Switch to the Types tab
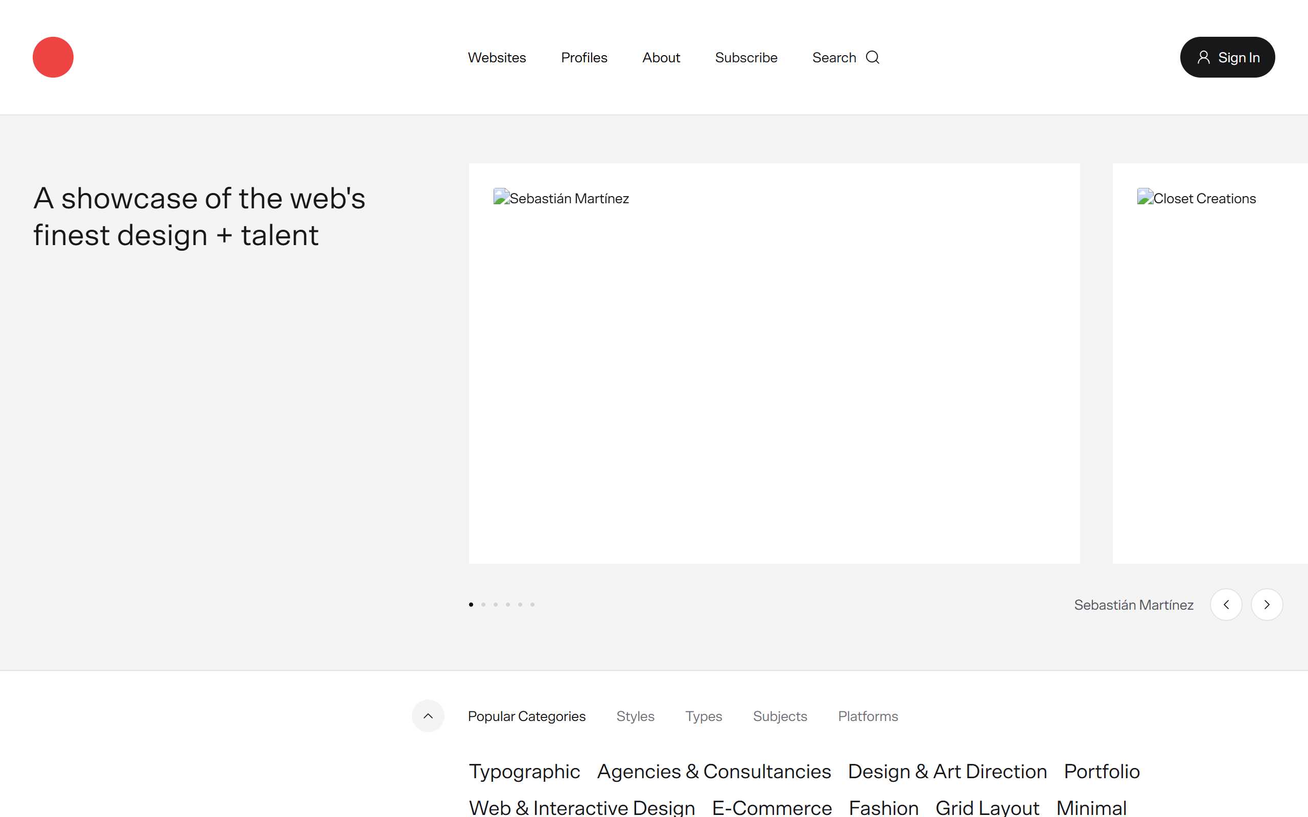Image resolution: width=1308 pixels, height=817 pixels. tap(703, 716)
